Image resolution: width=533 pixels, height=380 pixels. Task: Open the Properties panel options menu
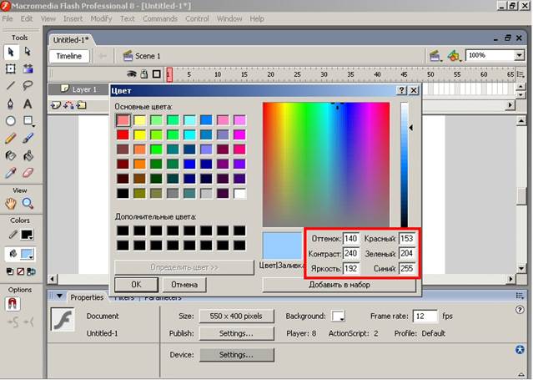[x=520, y=296]
